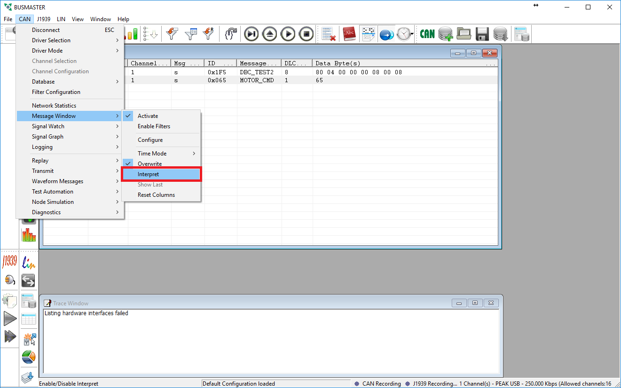Click the first orange filter funnel icon
This screenshot has height=388, width=621.
(x=173, y=34)
